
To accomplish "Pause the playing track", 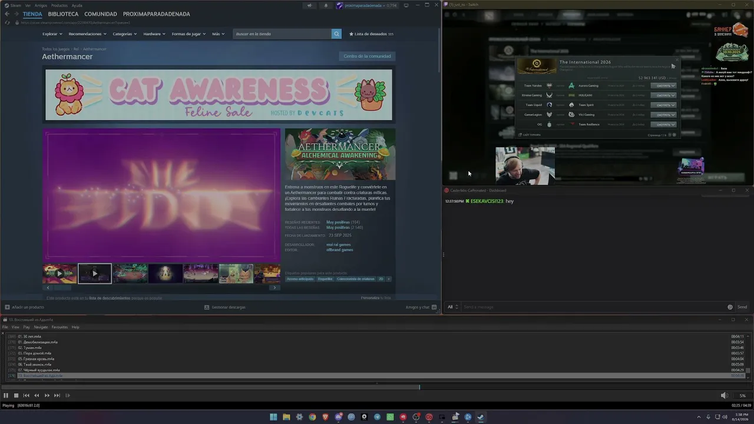I will (x=6, y=396).
